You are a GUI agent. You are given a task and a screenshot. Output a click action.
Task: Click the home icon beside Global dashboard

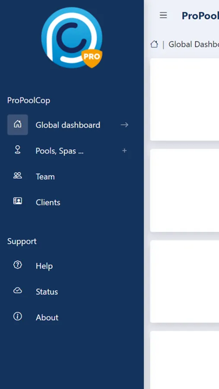coord(18,124)
